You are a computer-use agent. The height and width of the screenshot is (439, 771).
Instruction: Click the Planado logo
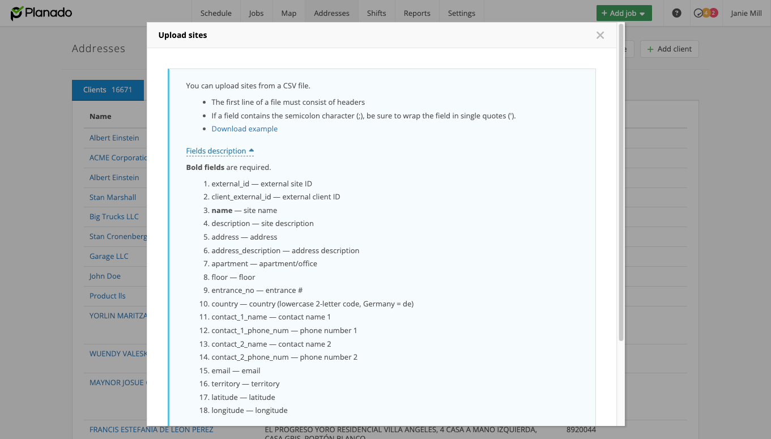41,12
